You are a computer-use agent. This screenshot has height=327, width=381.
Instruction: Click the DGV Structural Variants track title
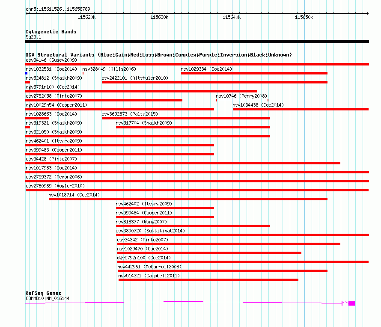159,55
